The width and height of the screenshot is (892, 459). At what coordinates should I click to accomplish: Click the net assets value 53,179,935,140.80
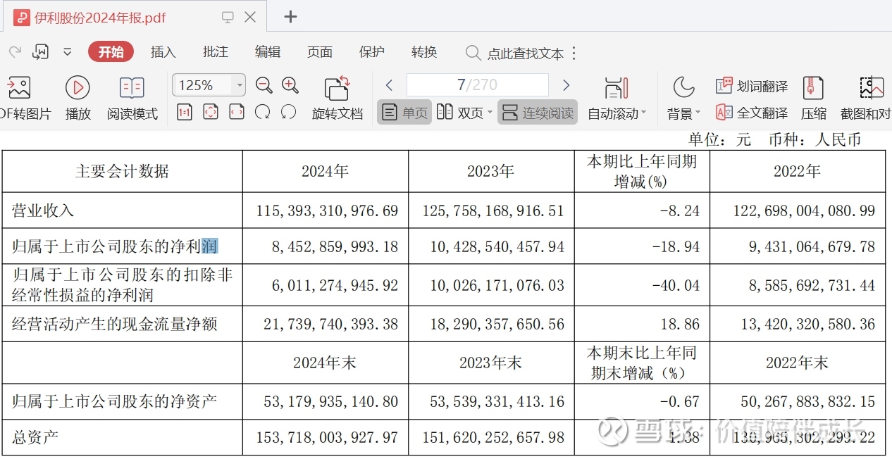(330, 401)
